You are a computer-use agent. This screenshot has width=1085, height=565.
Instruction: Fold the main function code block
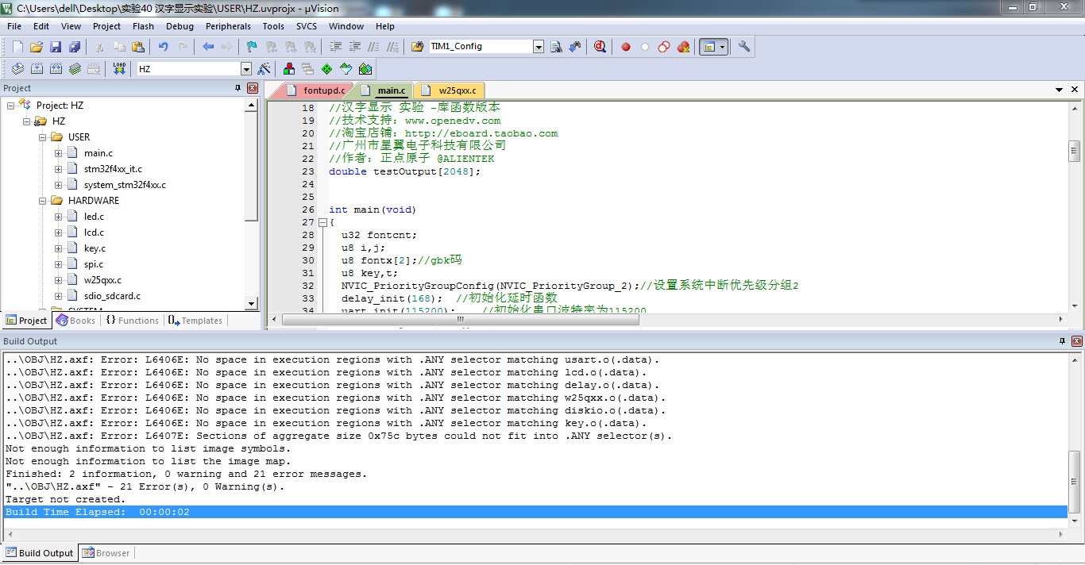322,223
